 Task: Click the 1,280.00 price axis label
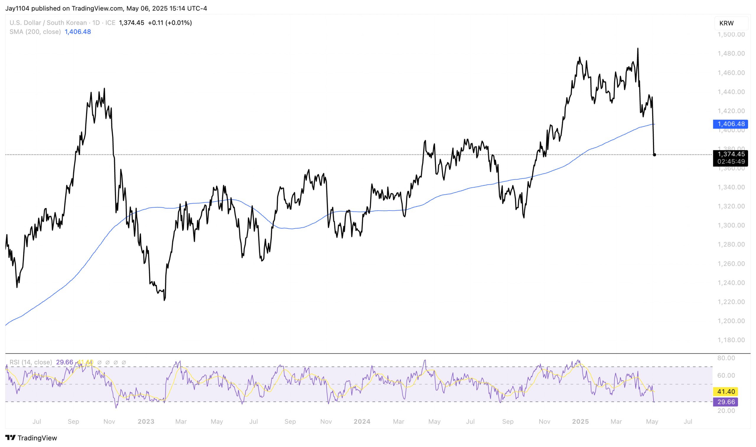(731, 244)
